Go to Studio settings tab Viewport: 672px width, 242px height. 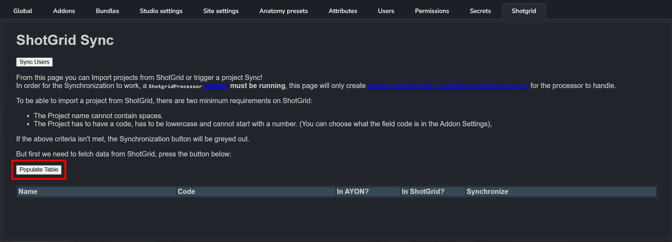161,11
